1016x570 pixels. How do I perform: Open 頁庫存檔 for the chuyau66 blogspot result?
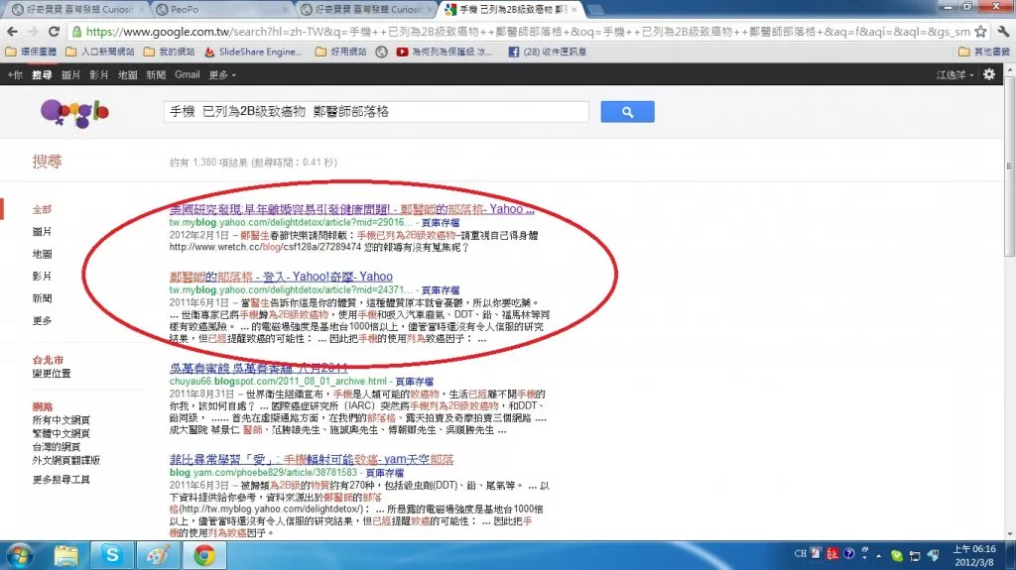click(414, 382)
